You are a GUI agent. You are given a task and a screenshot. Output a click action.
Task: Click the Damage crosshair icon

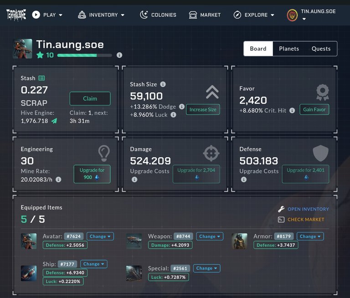[211, 154]
